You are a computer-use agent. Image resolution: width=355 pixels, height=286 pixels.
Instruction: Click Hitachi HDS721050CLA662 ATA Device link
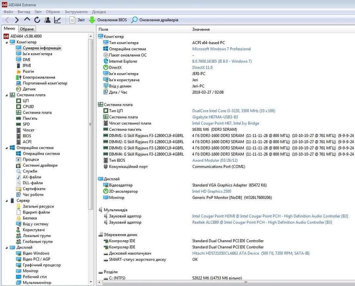(251, 253)
